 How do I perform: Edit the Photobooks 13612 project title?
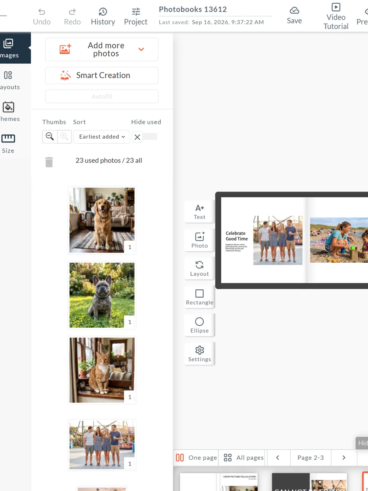[x=193, y=9]
